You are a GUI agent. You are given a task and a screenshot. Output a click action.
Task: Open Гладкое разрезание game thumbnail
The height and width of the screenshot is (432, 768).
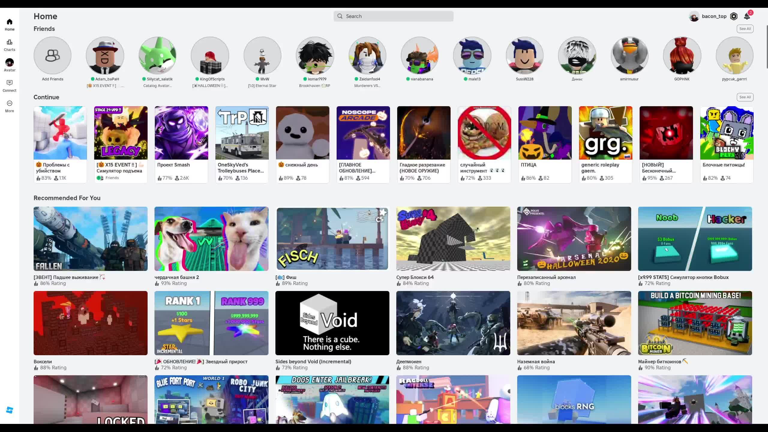pos(424,133)
